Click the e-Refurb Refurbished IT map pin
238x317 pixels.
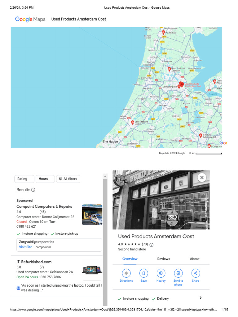201,136
